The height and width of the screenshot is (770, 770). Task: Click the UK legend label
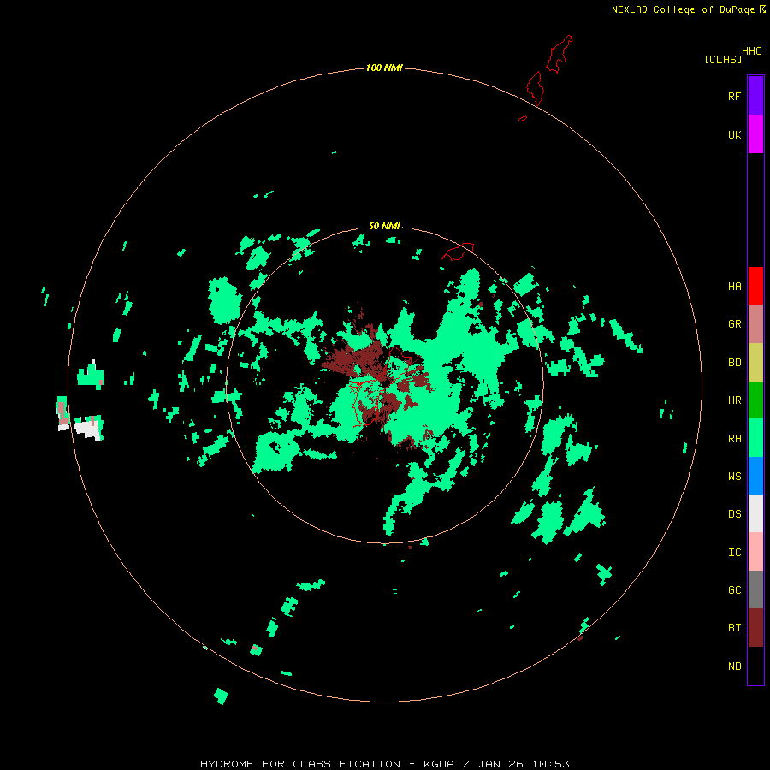click(734, 135)
